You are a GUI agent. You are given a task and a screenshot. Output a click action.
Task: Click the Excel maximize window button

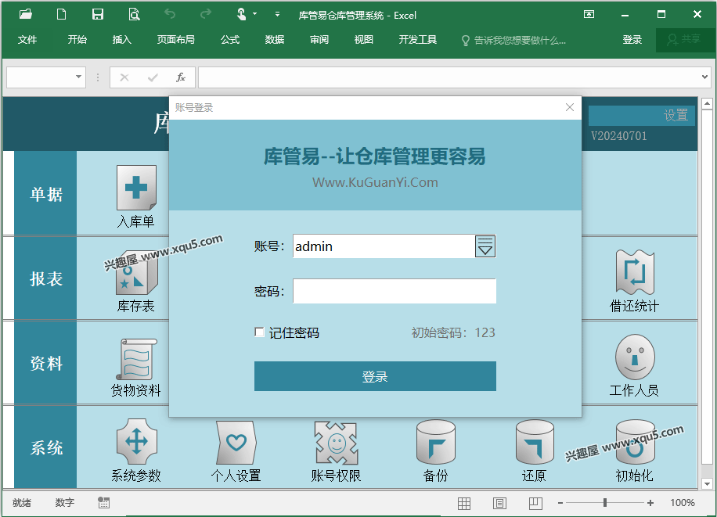(x=661, y=14)
